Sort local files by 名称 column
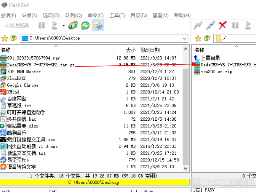Image resolution: width=256 pixels, height=192 pixels. point(57,50)
